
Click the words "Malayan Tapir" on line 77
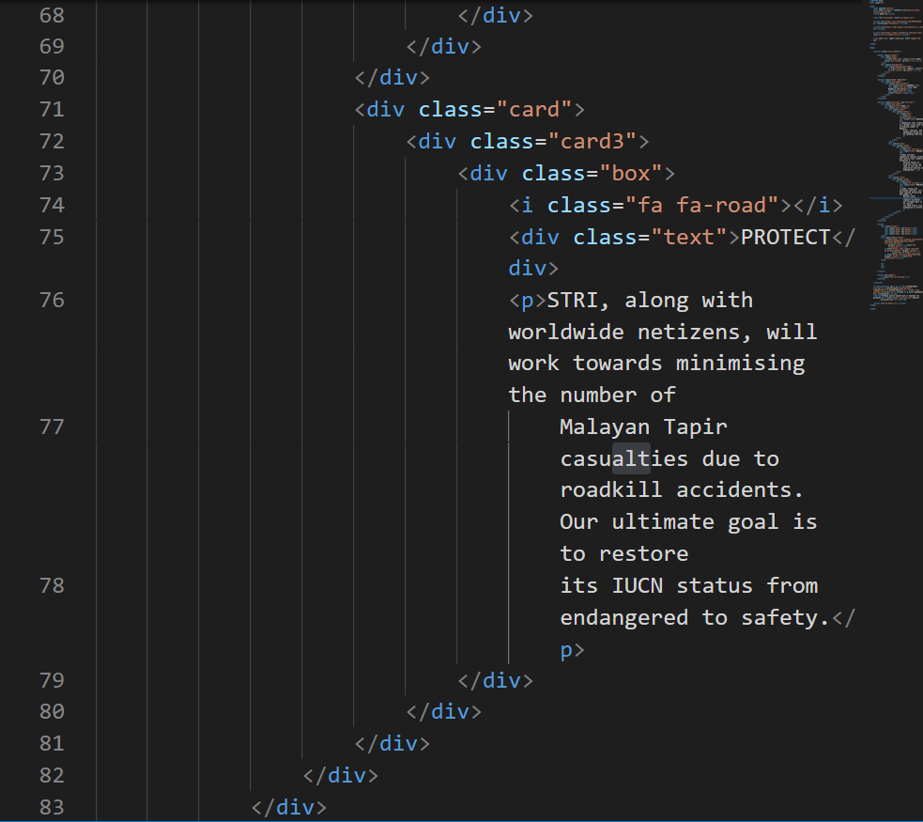point(644,427)
